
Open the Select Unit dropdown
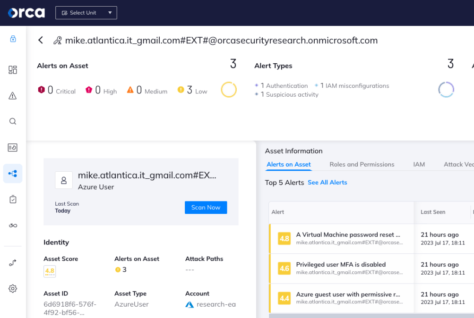(86, 13)
